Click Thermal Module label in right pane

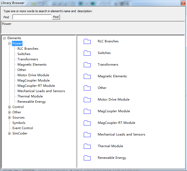tap(110, 146)
